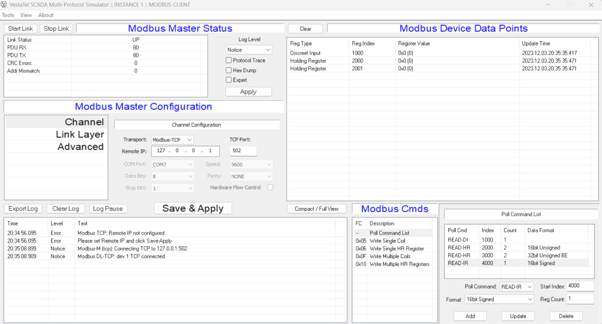Check the Expert log option
602x324 pixels.
229,80
